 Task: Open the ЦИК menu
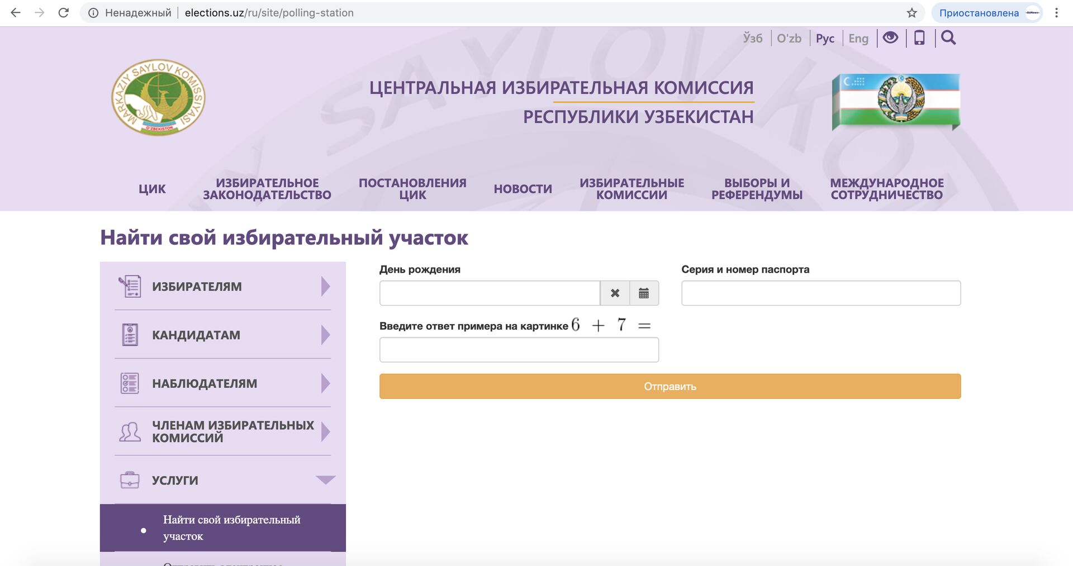(x=152, y=189)
